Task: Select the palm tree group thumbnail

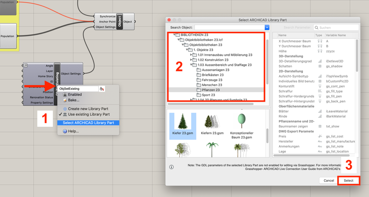Action: pos(242,150)
